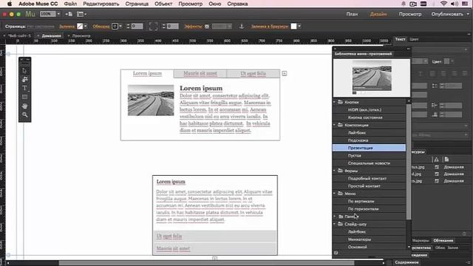Viewport: 473px width, 266px height.
Task: Click the Lorem ipsum tab in widget
Action: click(x=147, y=73)
